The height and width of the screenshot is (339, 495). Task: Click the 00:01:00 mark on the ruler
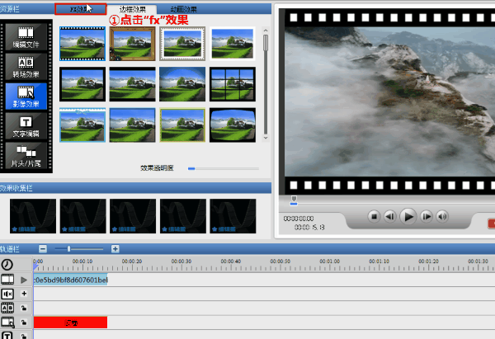[x=329, y=261]
